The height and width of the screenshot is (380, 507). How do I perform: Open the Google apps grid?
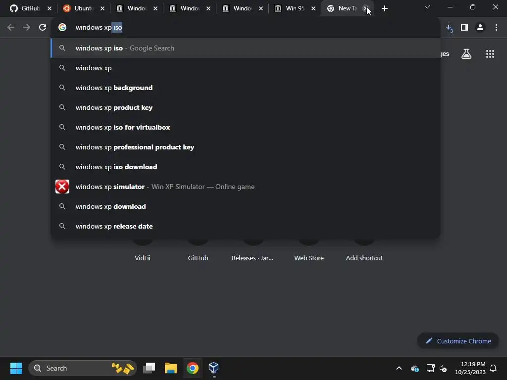click(490, 54)
